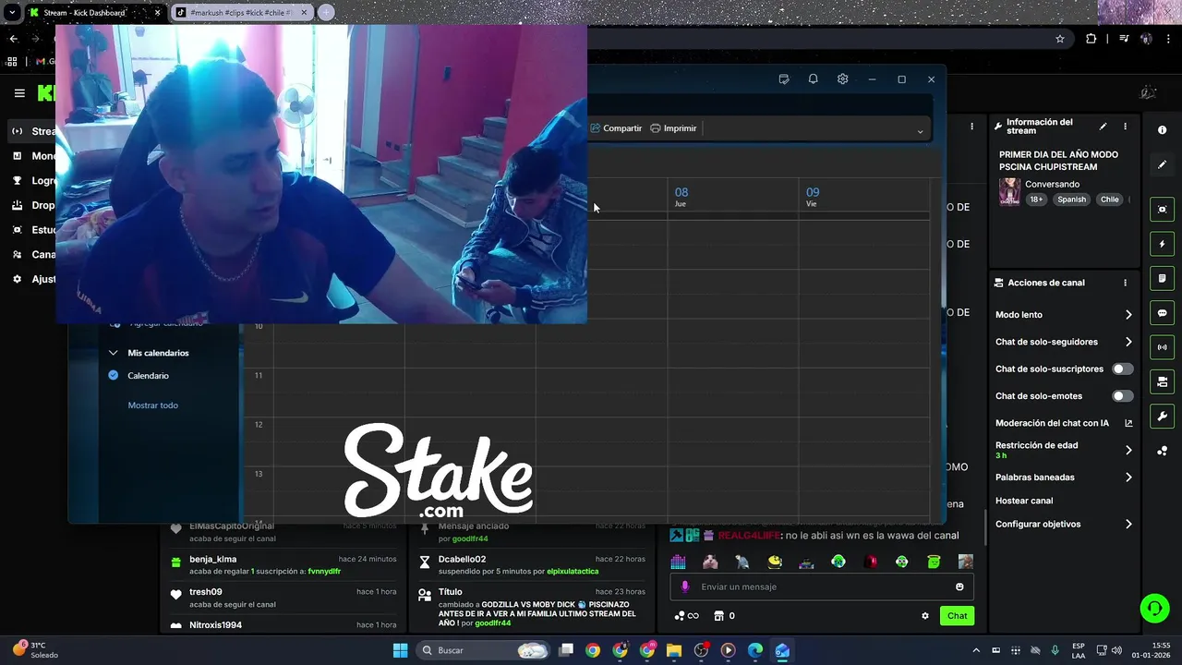1182x665 pixels.
Task: Open File Explorer from taskbar
Action: [x=674, y=650]
